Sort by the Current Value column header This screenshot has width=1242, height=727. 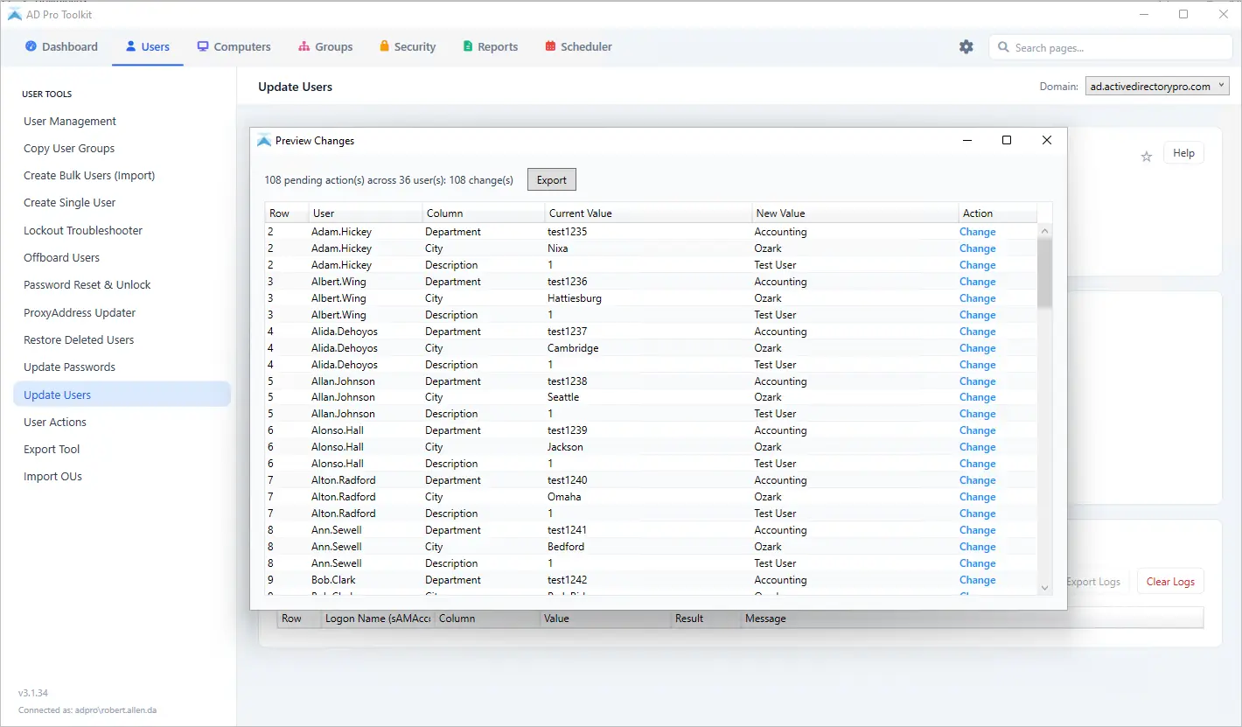click(x=648, y=213)
